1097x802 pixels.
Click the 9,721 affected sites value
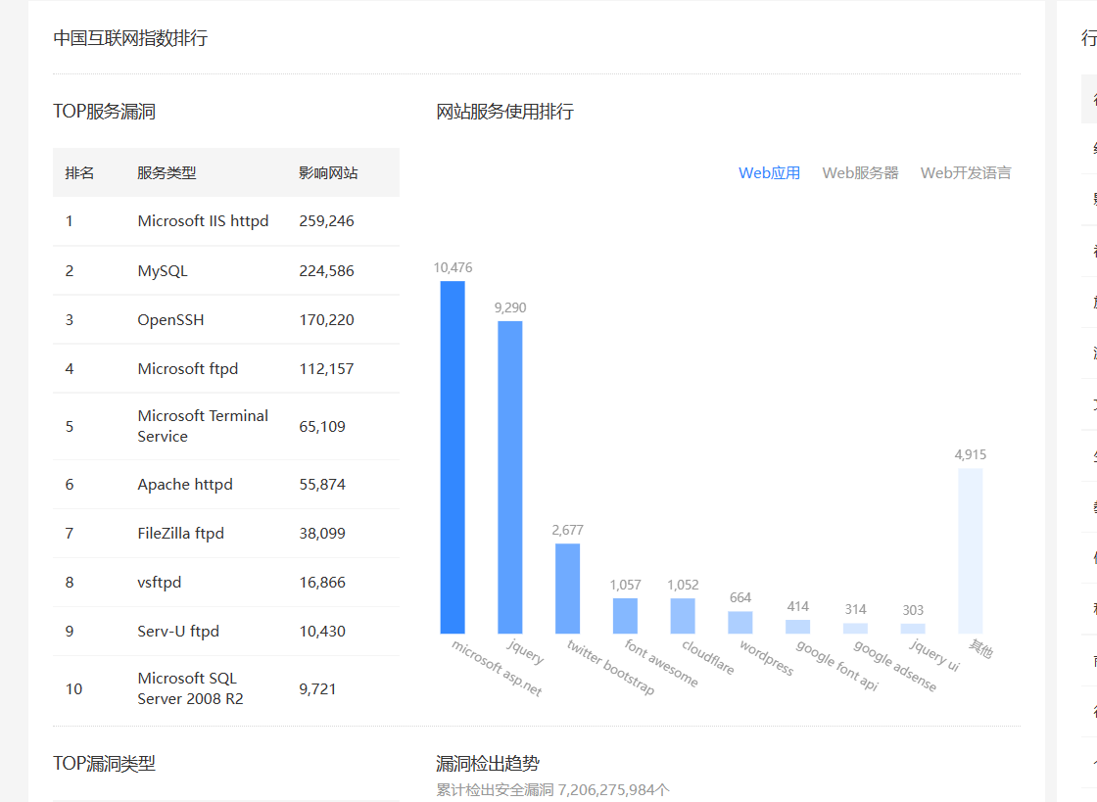coord(317,688)
